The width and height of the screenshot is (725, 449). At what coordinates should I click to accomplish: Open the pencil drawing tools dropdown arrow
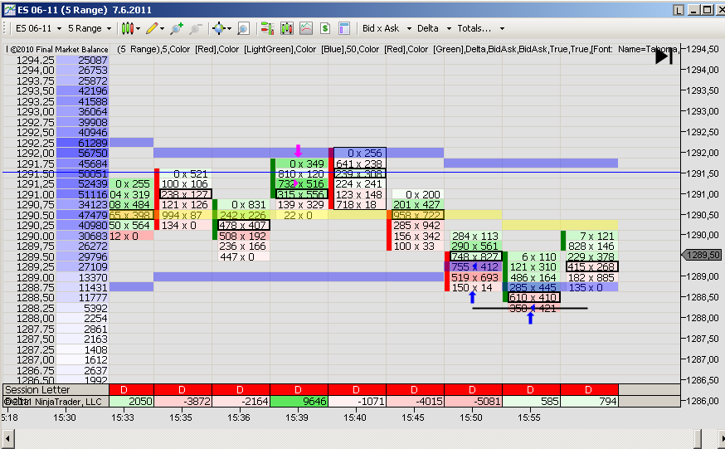pos(162,29)
